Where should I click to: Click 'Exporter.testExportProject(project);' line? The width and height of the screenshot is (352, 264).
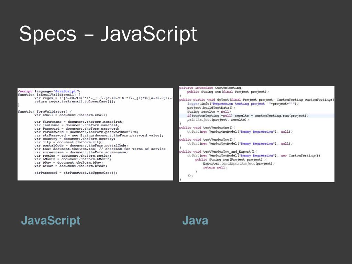(x=239, y=163)
